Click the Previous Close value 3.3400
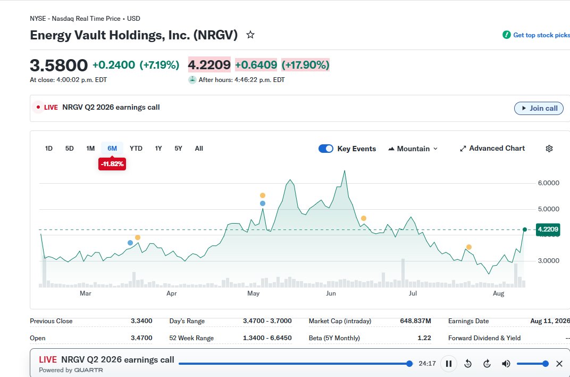The height and width of the screenshot is (377, 570). tap(141, 321)
